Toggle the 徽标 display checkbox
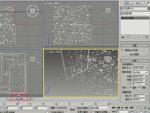150x113 pixels. pos(130,88)
